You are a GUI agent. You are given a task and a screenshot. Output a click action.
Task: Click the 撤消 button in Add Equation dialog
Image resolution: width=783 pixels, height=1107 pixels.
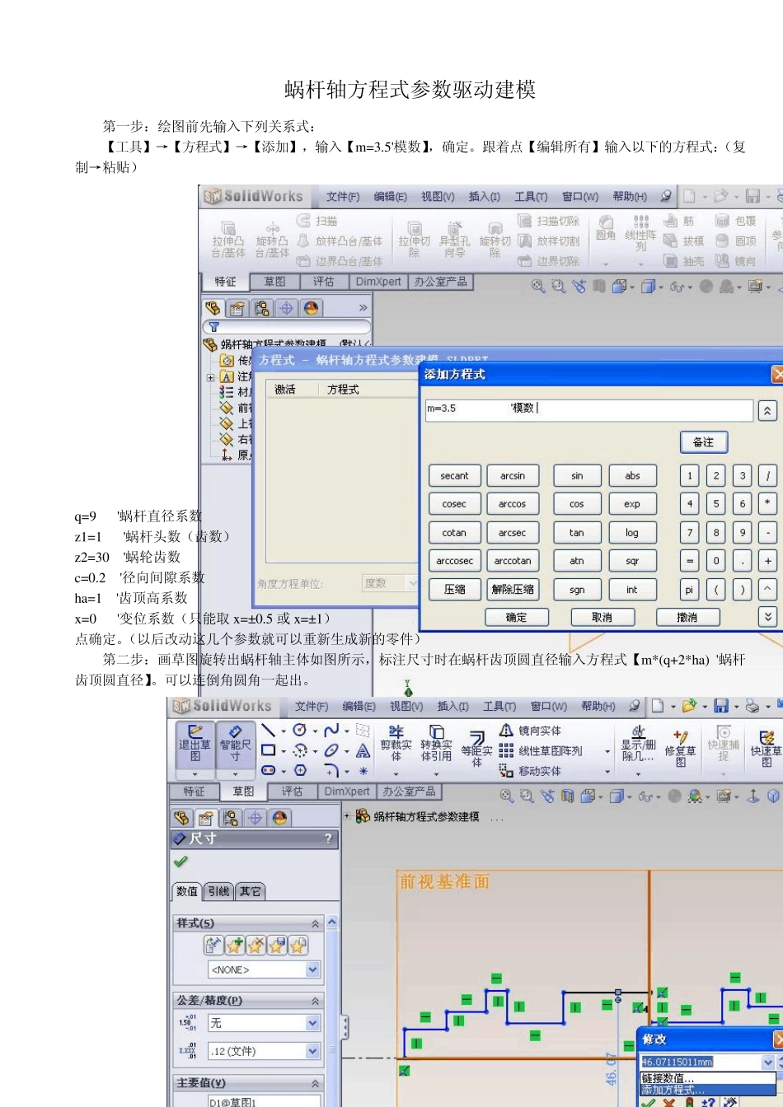pyautogui.click(x=687, y=617)
